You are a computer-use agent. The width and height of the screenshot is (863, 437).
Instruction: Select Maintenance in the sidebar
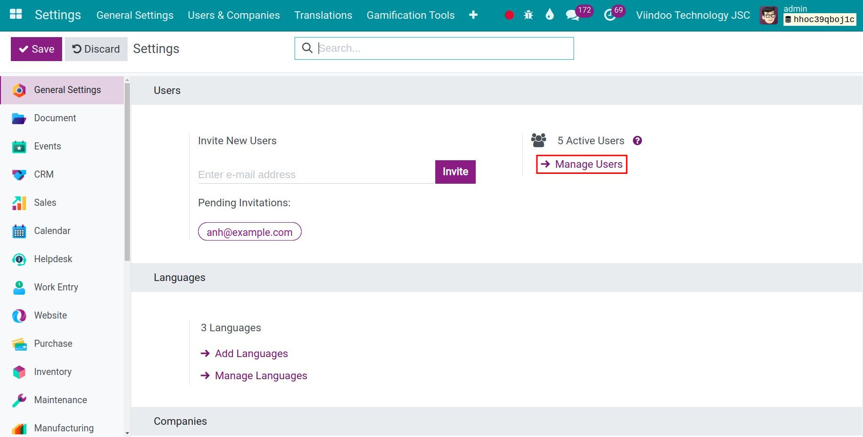pyautogui.click(x=62, y=400)
